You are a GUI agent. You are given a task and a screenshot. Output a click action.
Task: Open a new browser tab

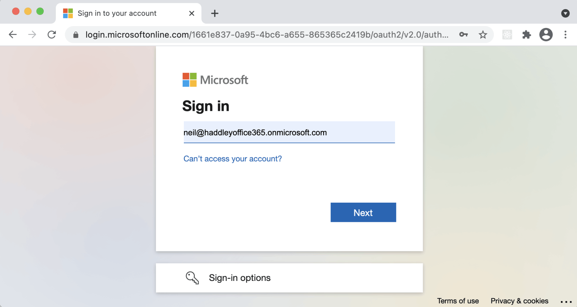[x=215, y=13]
